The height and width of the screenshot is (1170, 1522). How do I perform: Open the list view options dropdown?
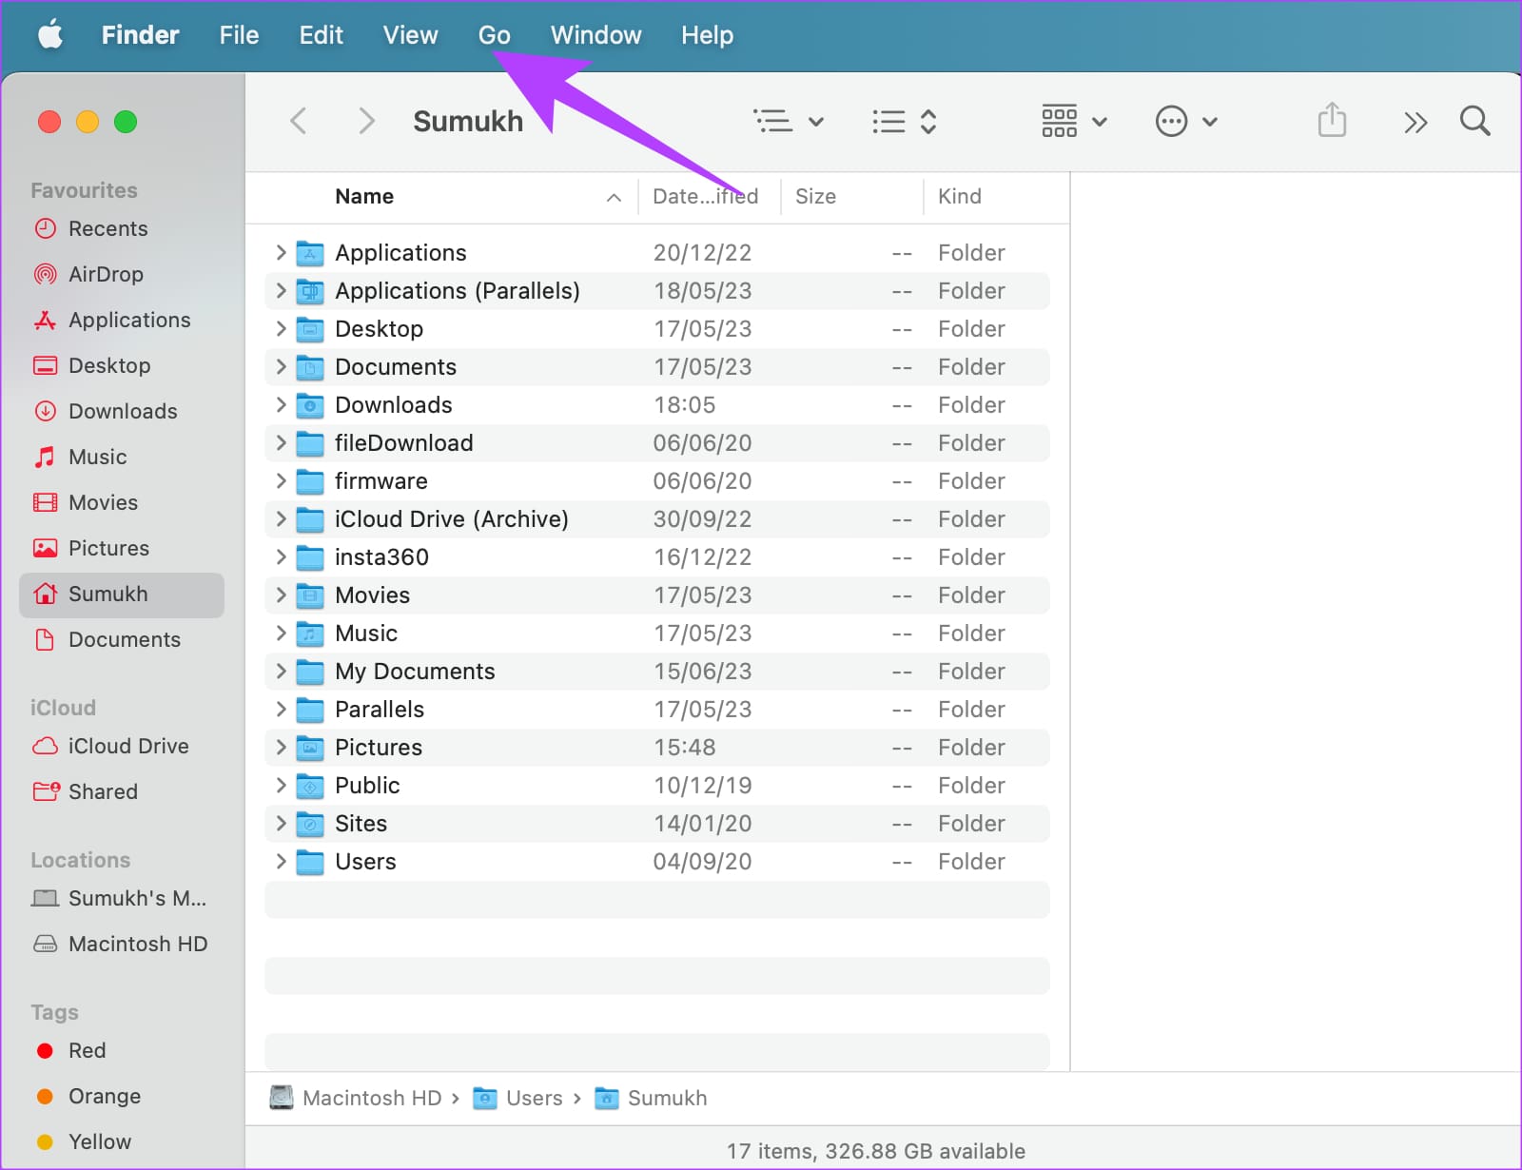point(788,122)
